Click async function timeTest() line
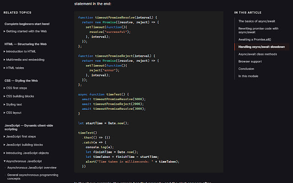This screenshot has width=293, height=183. click(103, 95)
